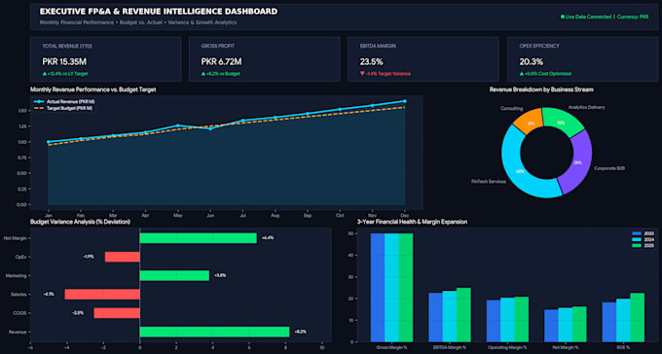Click the green Revenue variance bar

[x=214, y=332]
